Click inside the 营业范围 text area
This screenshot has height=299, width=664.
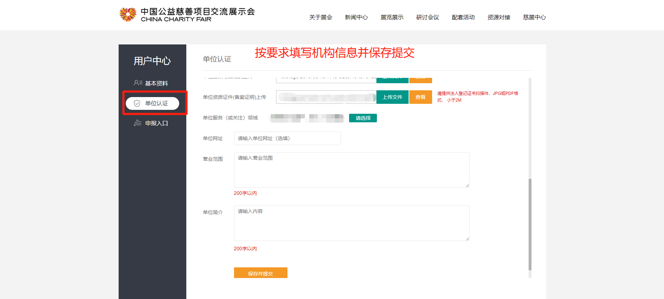pyautogui.click(x=351, y=170)
